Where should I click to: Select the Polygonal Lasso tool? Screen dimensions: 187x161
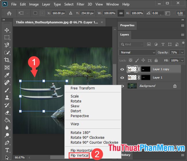click(7, 45)
